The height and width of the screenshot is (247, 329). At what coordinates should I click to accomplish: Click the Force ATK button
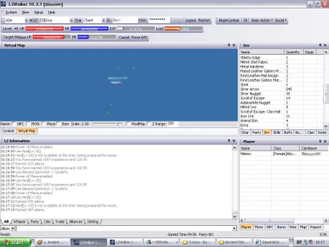pos(139,38)
